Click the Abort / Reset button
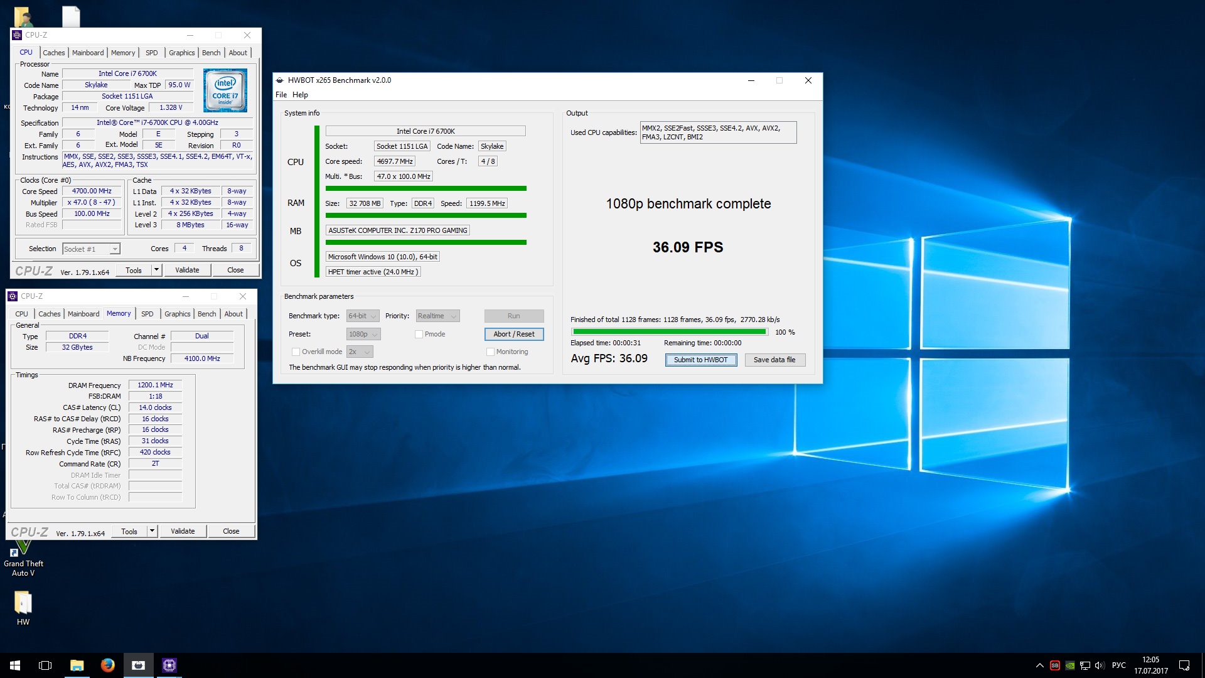 pos(514,334)
